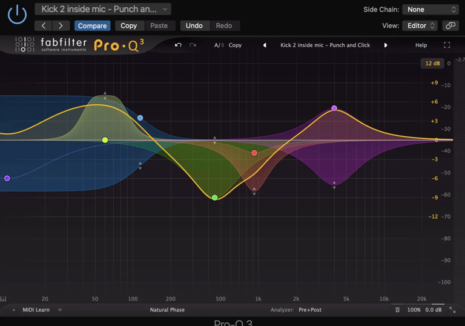This screenshot has height=326, width=465.
Task: Click the Redo button in the header
Action: tap(224, 26)
